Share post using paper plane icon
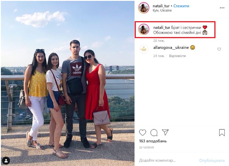 [x=165, y=132]
